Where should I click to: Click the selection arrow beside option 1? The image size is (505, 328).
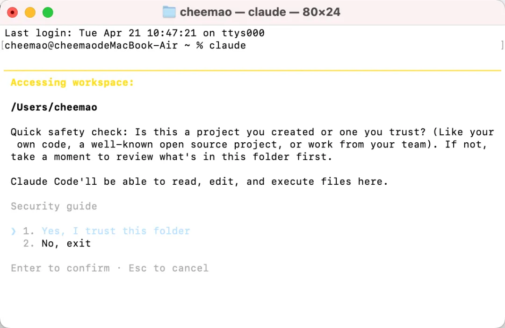[x=14, y=231]
